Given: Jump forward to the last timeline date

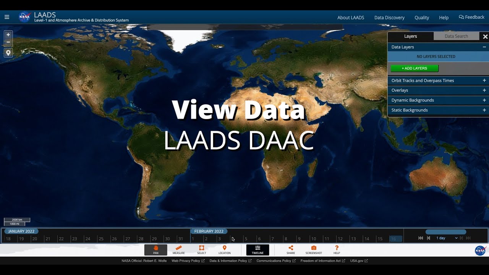Looking at the screenshot, I should 468,238.
